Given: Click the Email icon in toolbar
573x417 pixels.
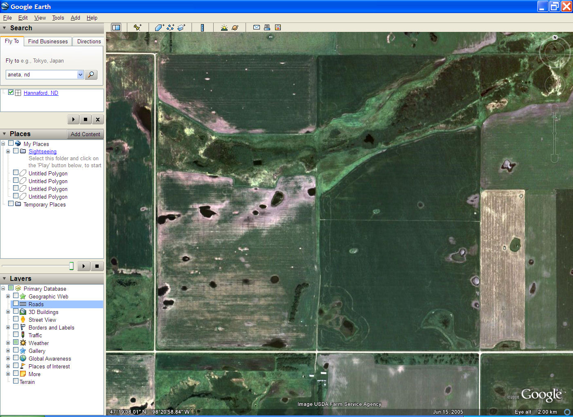Looking at the screenshot, I should tap(257, 27).
